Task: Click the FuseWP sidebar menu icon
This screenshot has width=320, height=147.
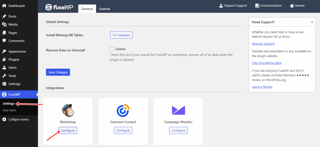Action: (4, 94)
